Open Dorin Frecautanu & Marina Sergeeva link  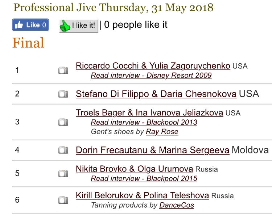coord(152,150)
